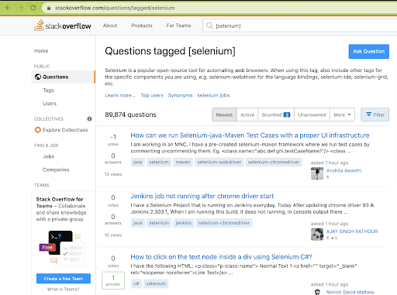This screenshot has width=397, height=295.
Task: Click the globe icon beside Questions
Action: (x=38, y=77)
